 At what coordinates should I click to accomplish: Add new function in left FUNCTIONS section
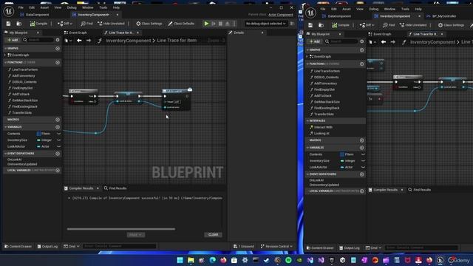(58, 62)
